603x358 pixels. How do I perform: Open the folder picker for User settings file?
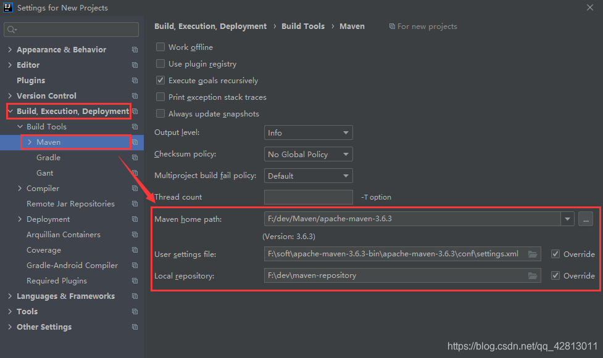533,253
